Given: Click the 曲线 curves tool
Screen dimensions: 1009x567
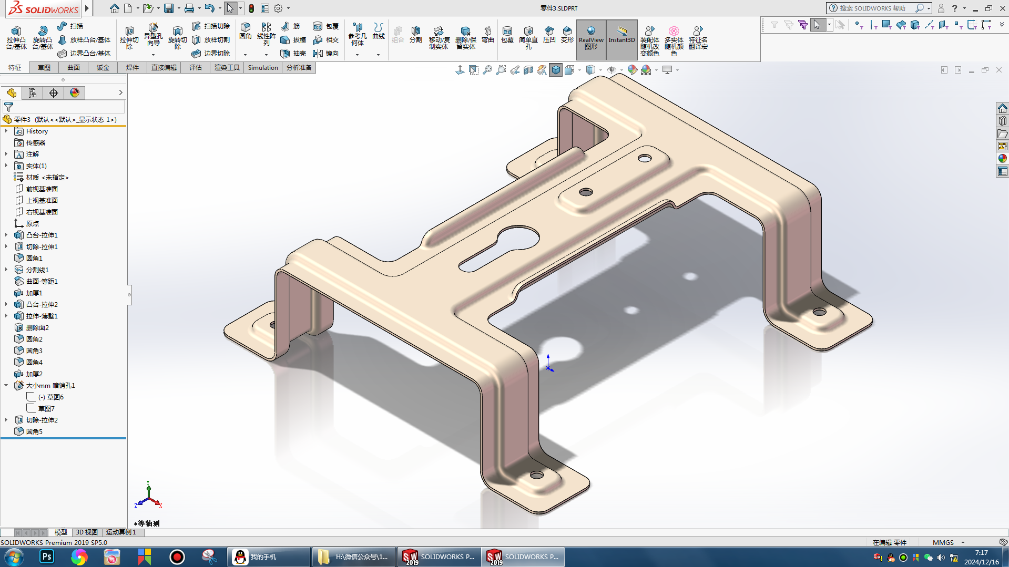Looking at the screenshot, I should coord(379,31).
